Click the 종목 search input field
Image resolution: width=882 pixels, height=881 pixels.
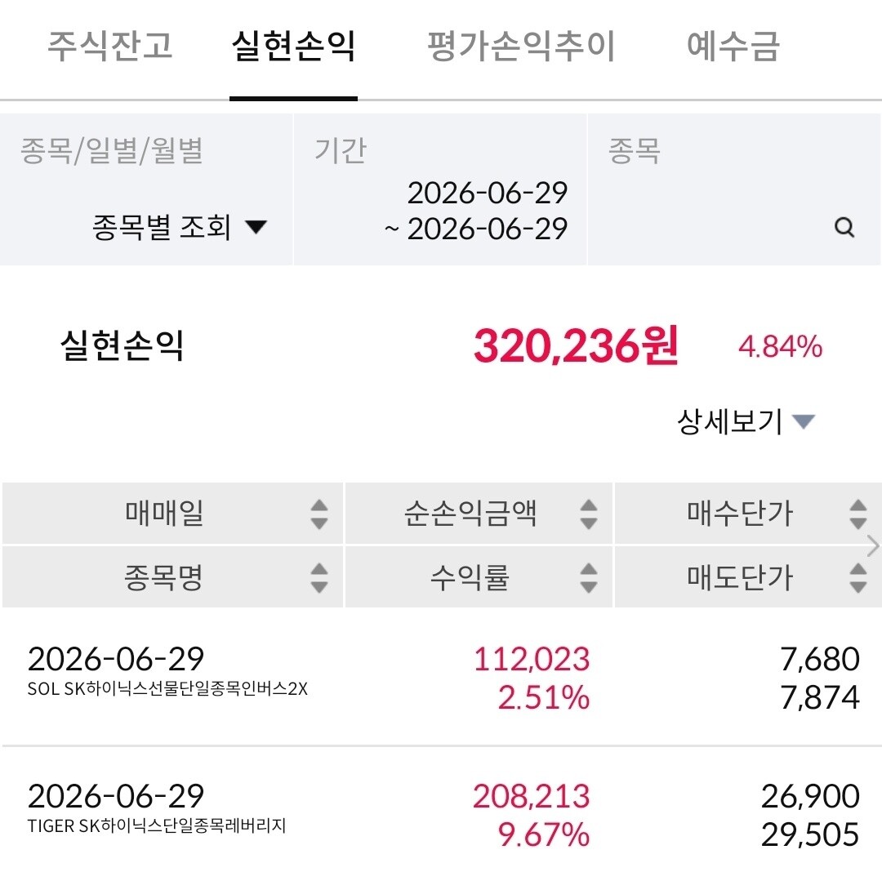pos(733,189)
